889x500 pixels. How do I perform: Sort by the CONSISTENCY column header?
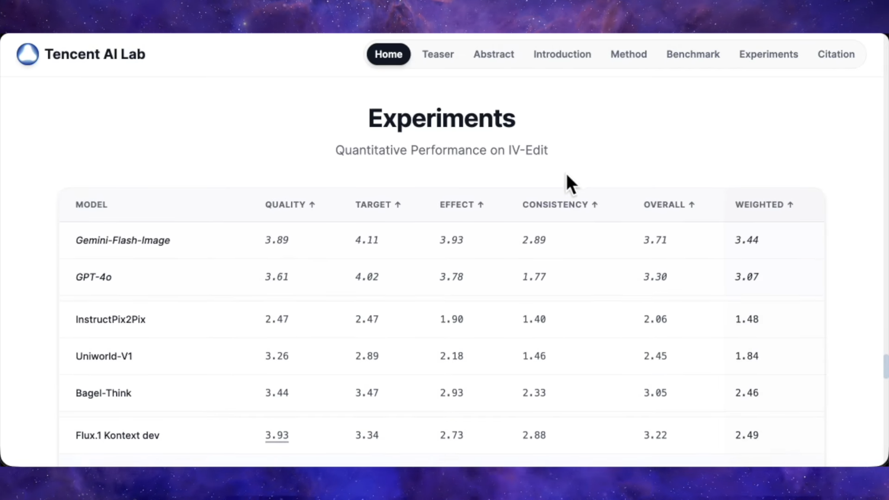(560, 204)
